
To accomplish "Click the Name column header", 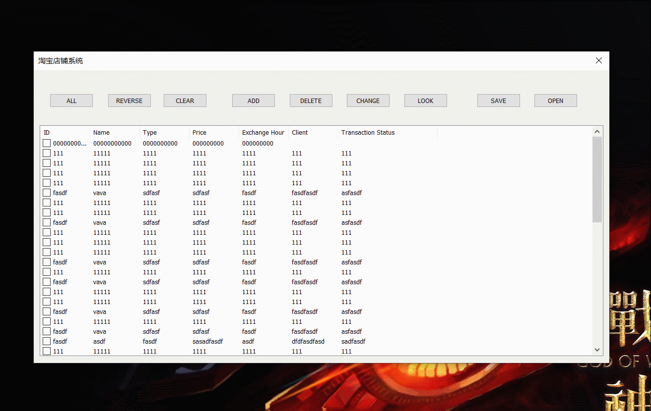I will (x=115, y=132).
